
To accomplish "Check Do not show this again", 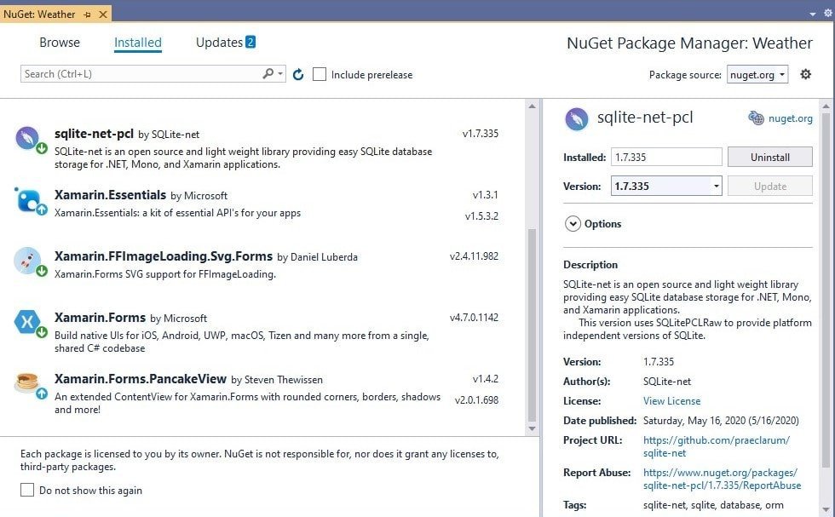I will pos(27,489).
